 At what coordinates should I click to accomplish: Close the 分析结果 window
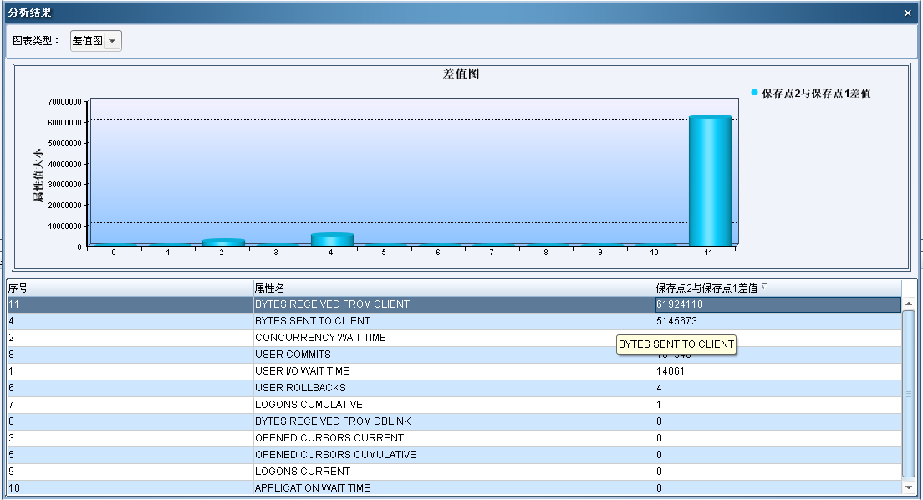point(908,13)
